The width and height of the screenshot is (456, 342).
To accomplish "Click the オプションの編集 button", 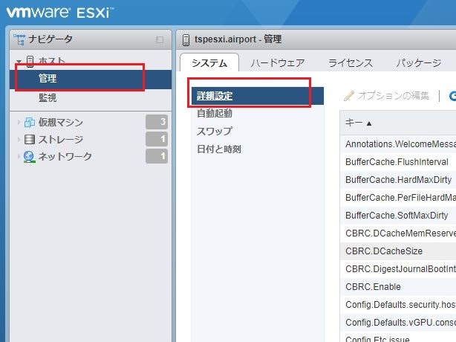I will [386, 96].
